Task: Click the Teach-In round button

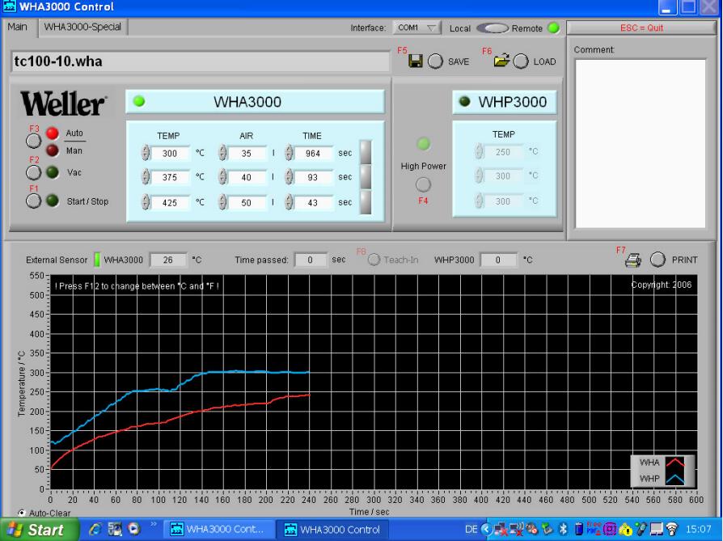Action: [374, 260]
